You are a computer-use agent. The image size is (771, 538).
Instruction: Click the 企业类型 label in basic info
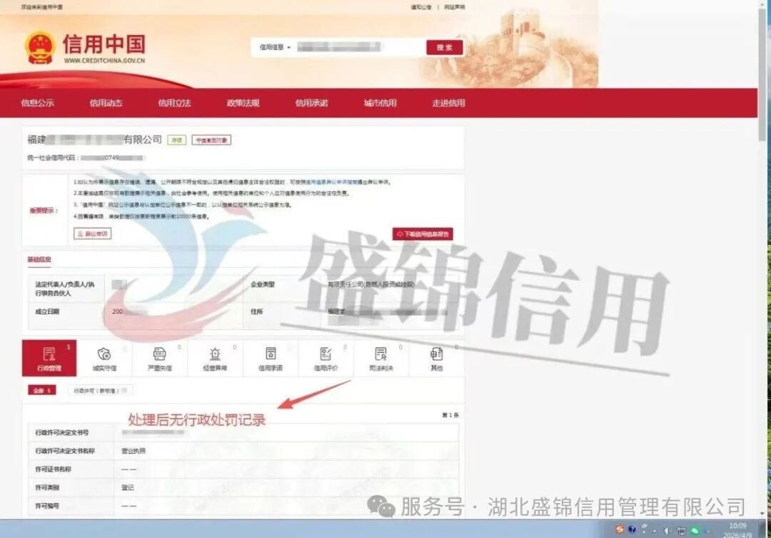click(263, 284)
